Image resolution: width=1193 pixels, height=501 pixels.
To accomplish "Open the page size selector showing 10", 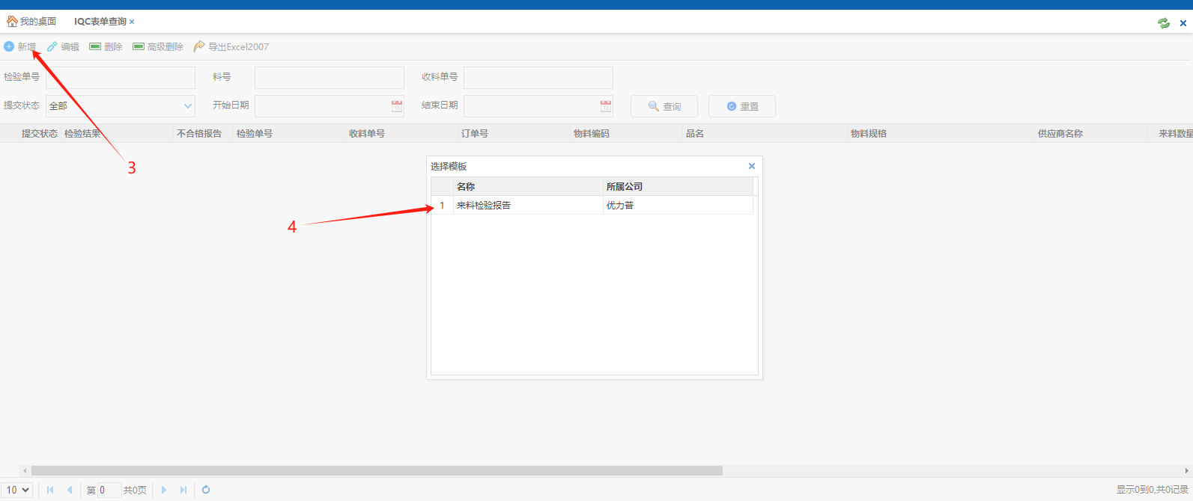I will click(18, 490).
